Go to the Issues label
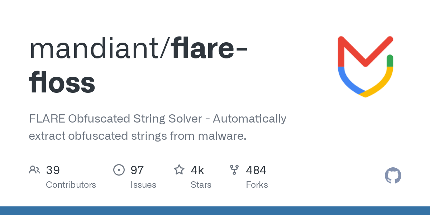Image resolution: width=430 pixels, height=215 pixels. pyautogui.click(x=143, y=185)
